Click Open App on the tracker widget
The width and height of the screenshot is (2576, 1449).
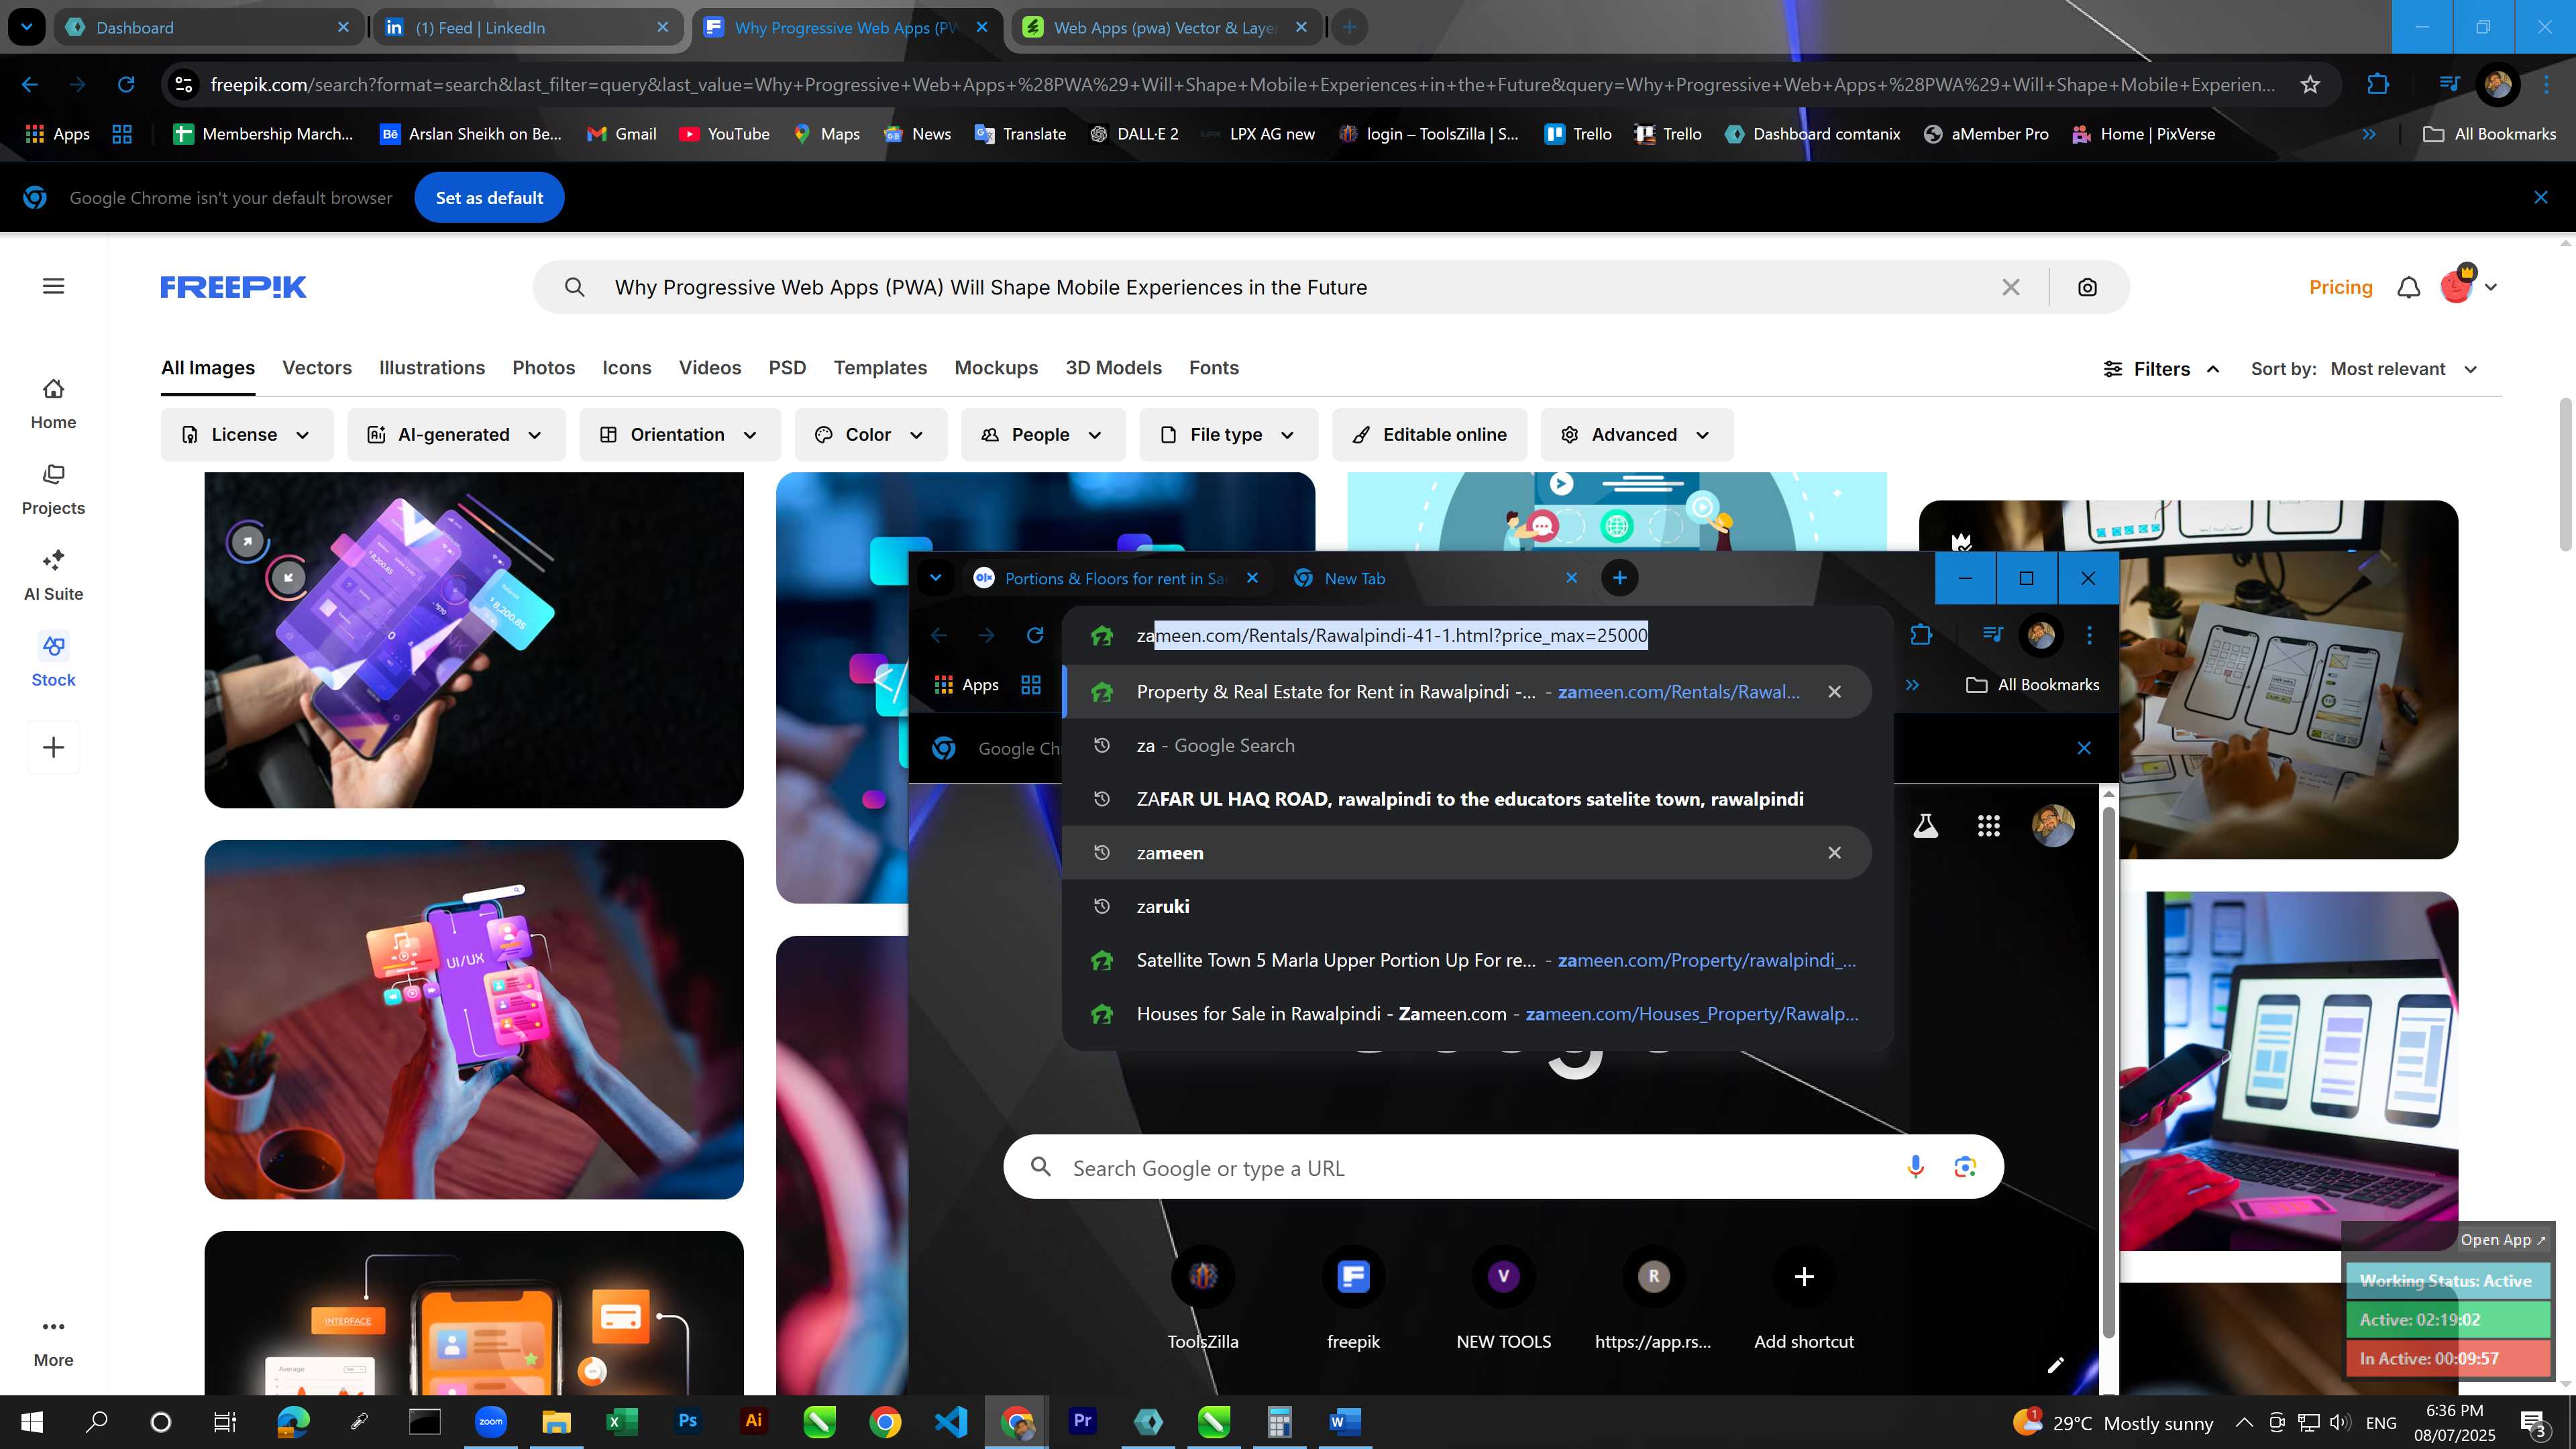2502,1239
